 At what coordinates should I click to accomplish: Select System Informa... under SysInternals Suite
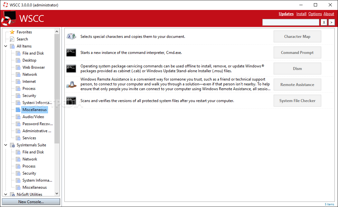click(x=37, y=180)
